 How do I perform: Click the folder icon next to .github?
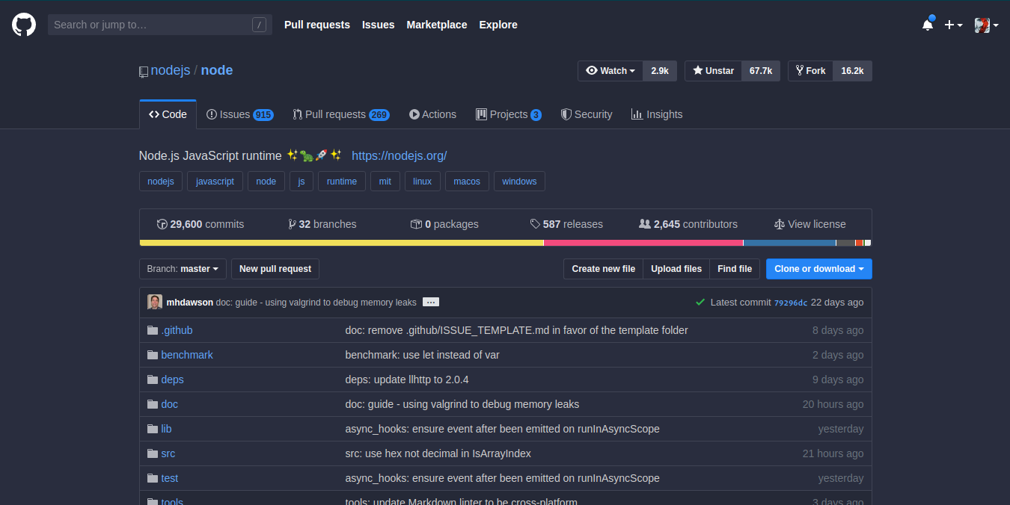153,330
